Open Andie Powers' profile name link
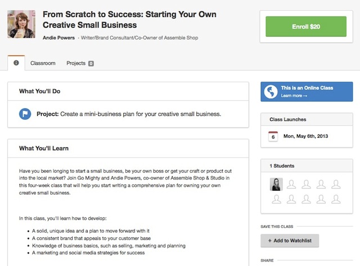 click(x=58, y=38)
